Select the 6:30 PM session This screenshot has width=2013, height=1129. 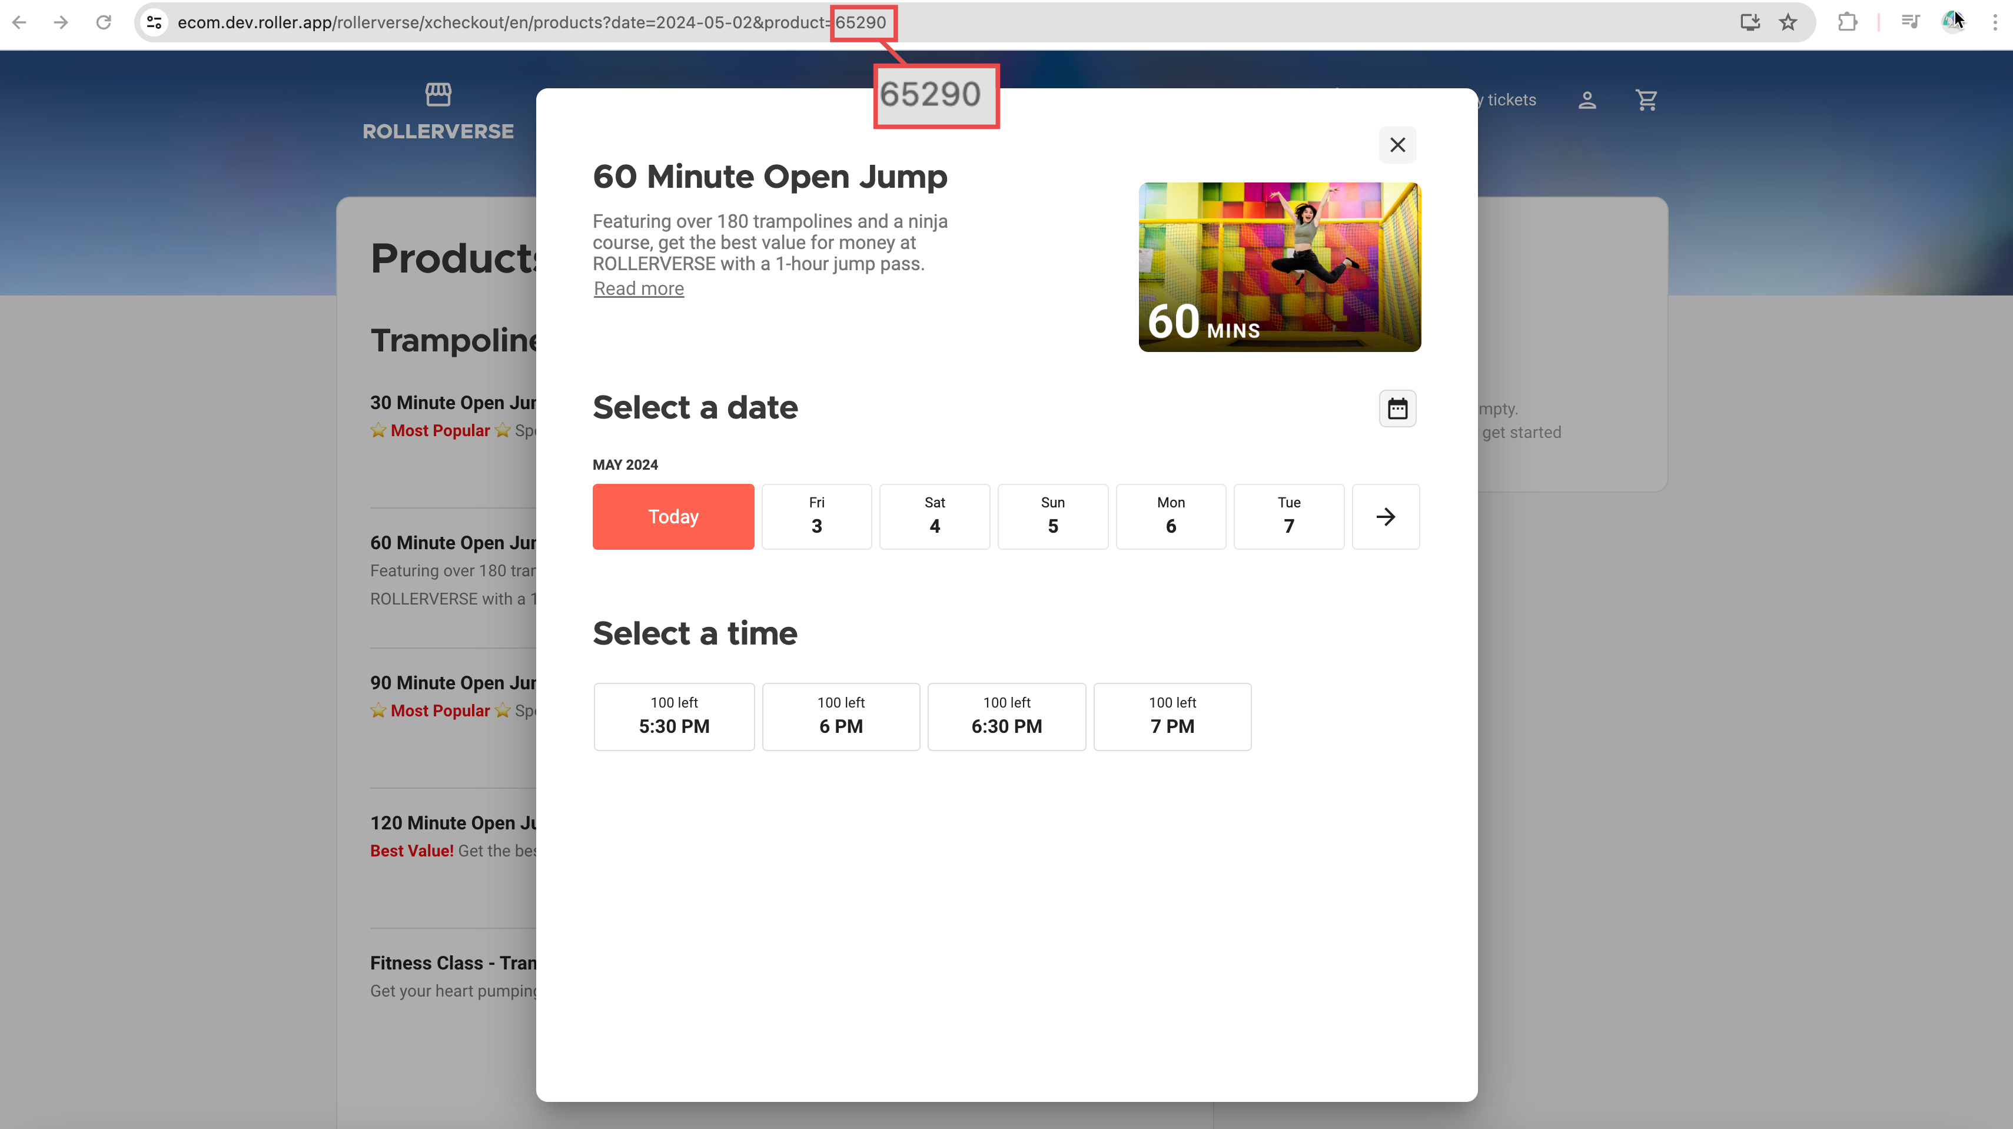point(1007,716)
